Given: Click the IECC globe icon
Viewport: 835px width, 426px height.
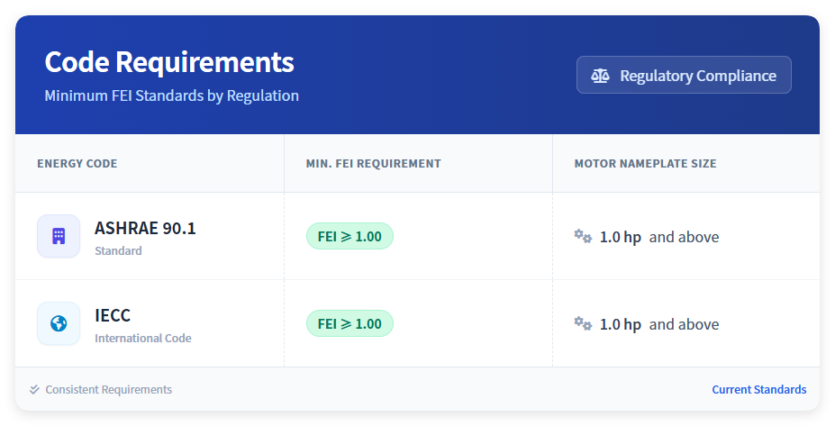Looking at the screenshot, I should 59,323.
